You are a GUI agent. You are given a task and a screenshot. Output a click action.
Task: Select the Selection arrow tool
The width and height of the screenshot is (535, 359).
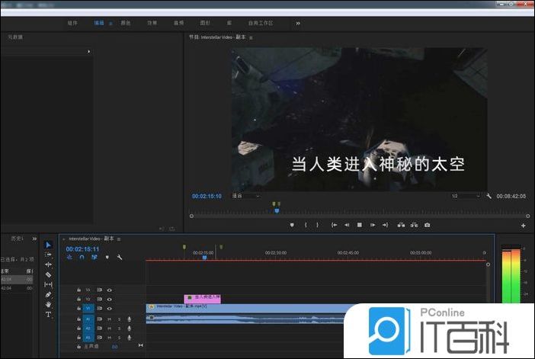click(x=48, y=245)
